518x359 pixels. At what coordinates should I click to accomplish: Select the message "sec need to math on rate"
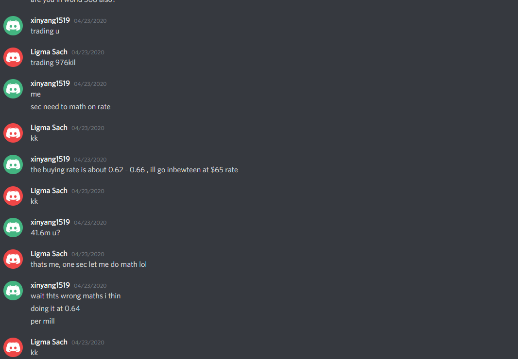70,107
